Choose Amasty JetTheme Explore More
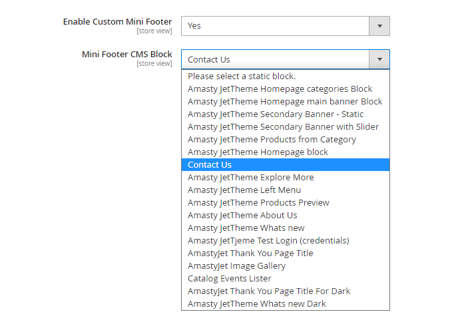This screenshot has height=334, width=456. tap(250, 178)
